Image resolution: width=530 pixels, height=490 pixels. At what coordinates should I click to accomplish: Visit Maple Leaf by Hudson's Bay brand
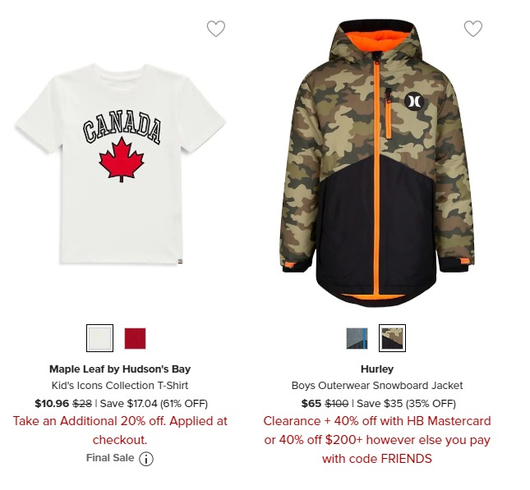pos(120,369)
